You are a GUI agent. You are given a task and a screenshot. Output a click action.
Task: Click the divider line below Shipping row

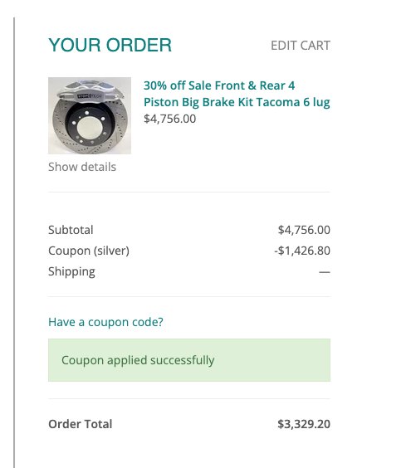[189, 297]
